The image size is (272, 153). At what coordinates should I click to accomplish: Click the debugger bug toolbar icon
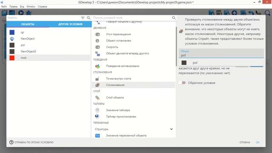28,13
